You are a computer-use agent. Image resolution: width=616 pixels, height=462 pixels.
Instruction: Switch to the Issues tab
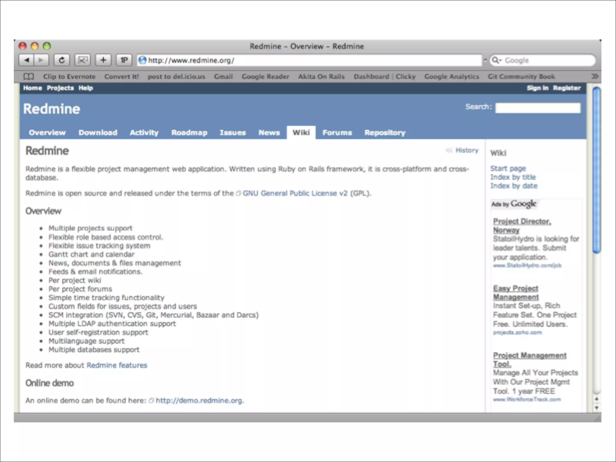point(233,133)
